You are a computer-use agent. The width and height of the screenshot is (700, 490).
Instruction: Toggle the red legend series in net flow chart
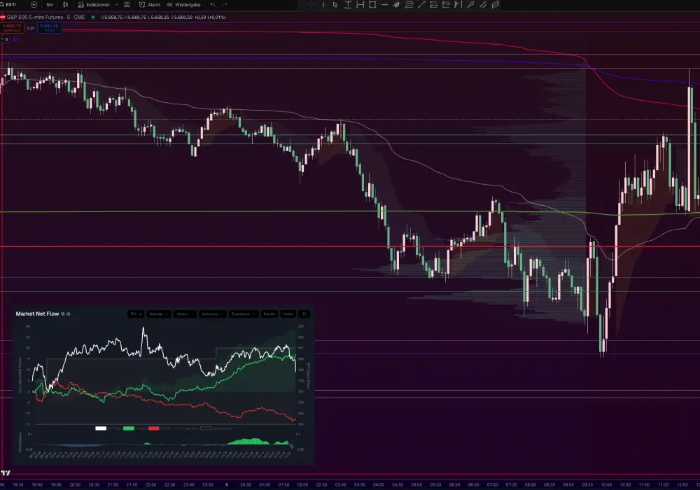point(154,428)
